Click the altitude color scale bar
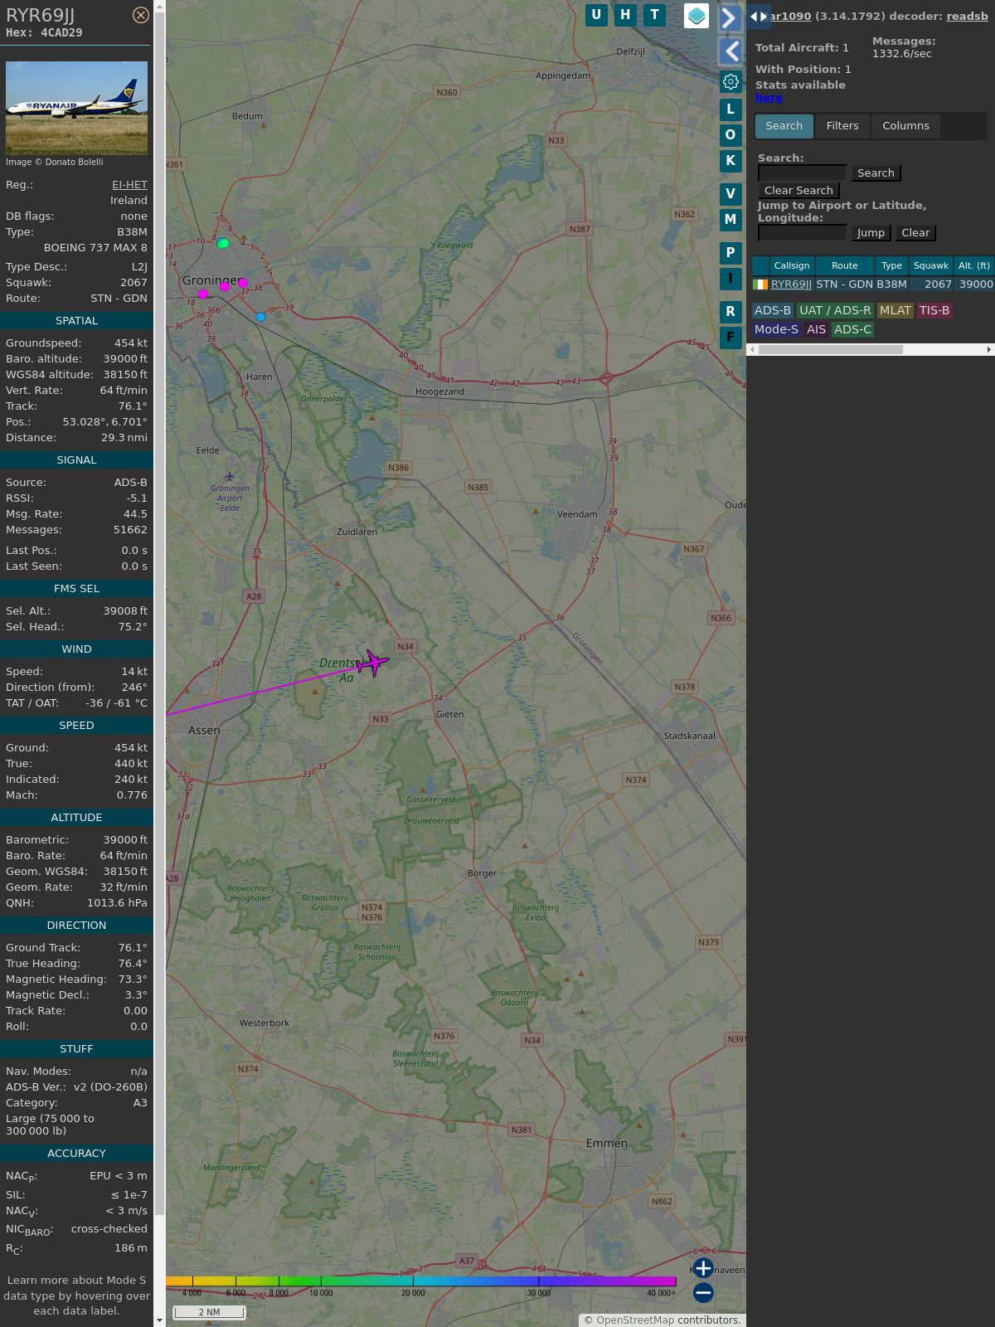995x1327 pixels. [421, 1281]
